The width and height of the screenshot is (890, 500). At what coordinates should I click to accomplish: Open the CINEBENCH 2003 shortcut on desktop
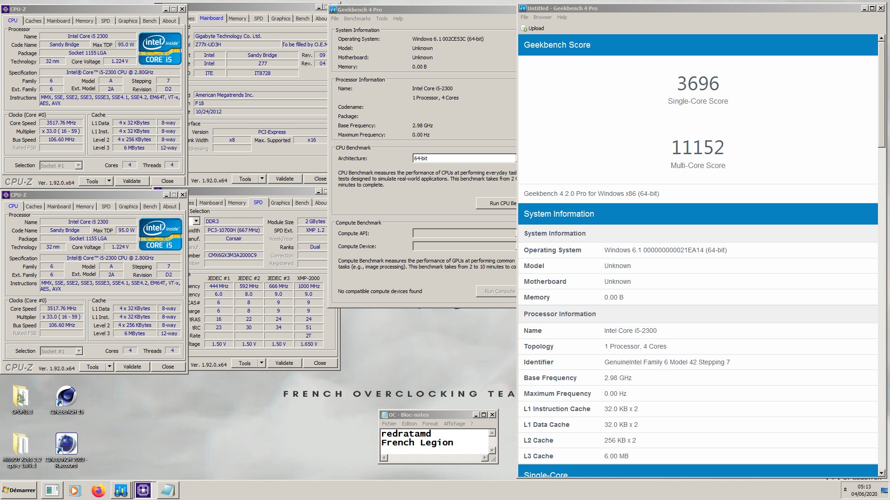(66, 450)
